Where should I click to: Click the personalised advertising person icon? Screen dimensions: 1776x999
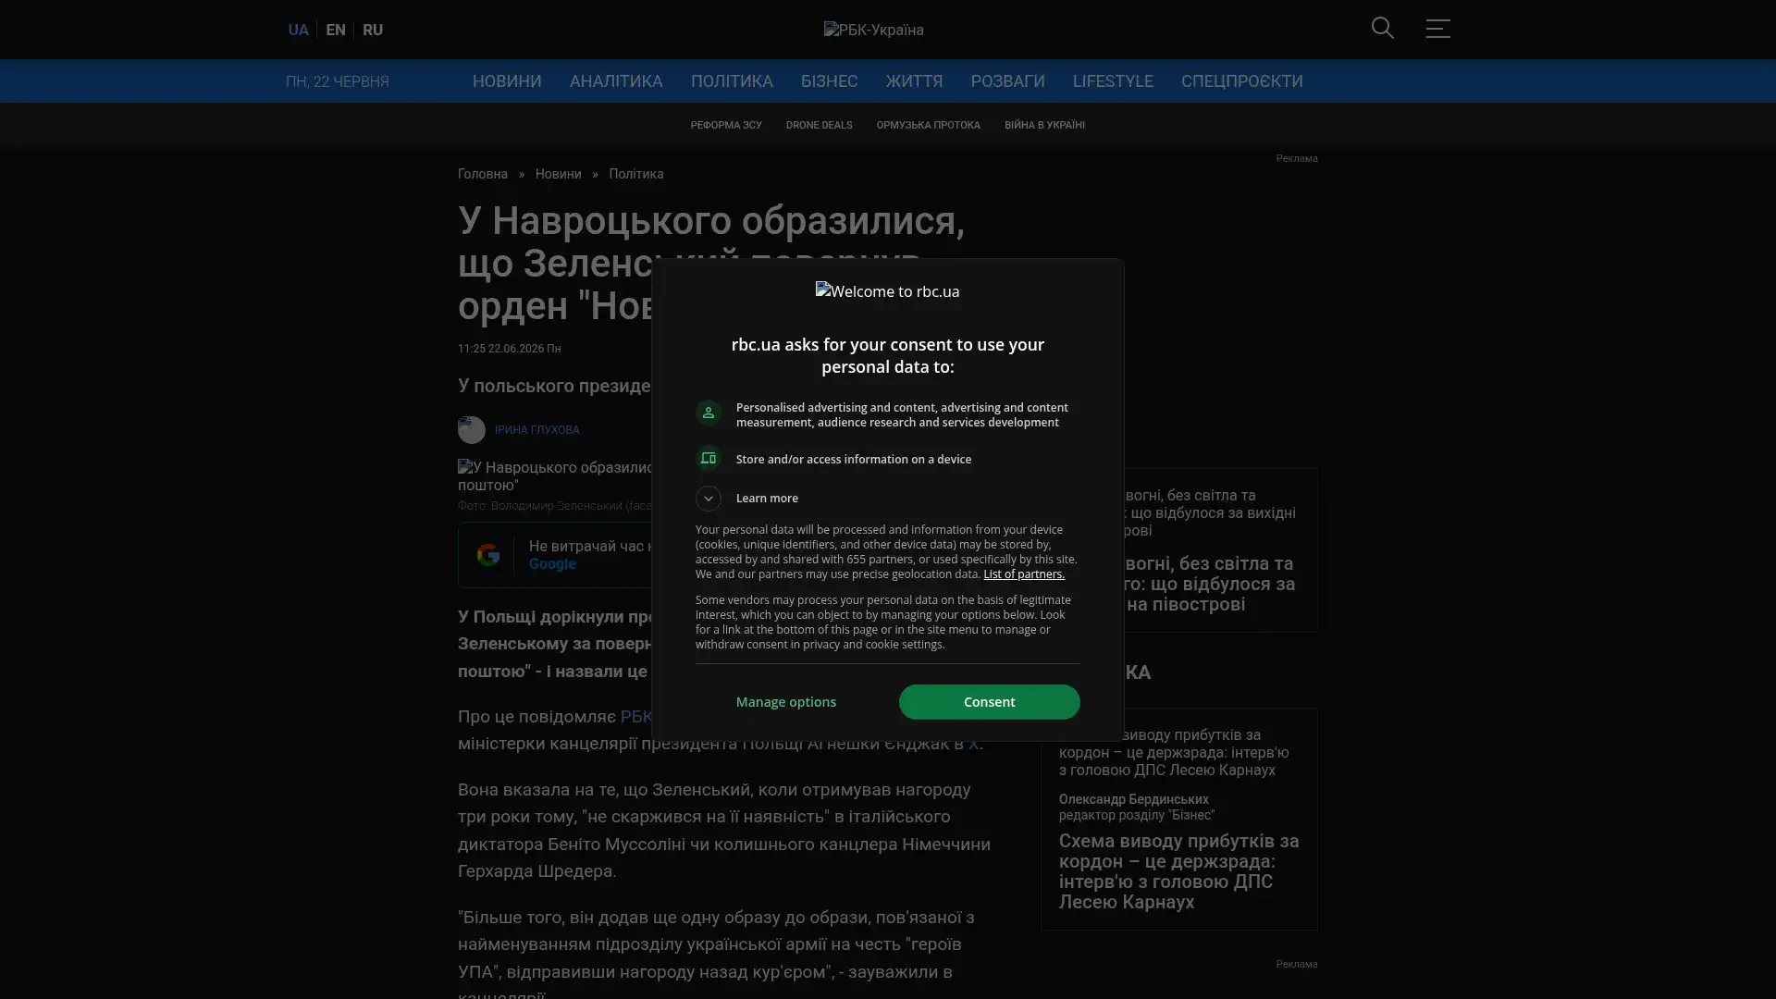click(x=709, y=413)
